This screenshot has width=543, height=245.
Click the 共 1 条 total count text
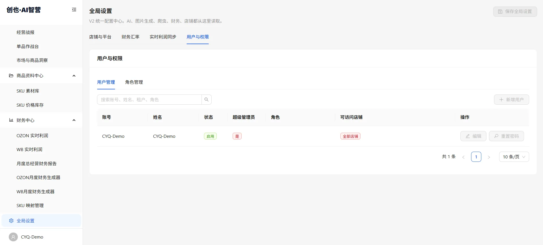449,157
